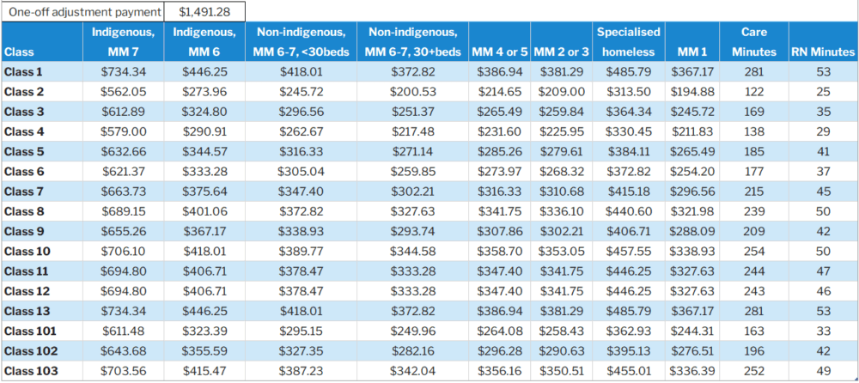Select Class 5 Specialised homeless value $384.11

tap(628, 152)
